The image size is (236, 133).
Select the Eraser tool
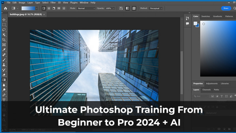(4, 75)
